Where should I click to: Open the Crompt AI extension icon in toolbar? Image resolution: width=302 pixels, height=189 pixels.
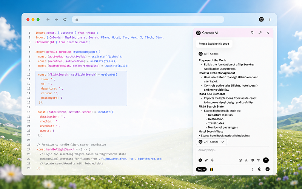pos(261,19)
